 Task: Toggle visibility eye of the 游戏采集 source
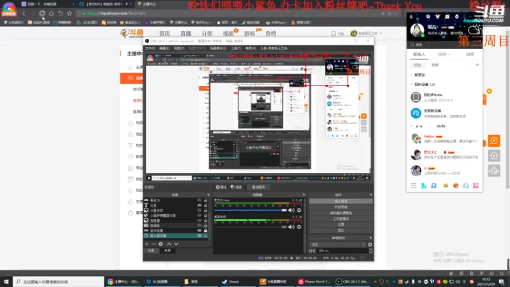200,230
